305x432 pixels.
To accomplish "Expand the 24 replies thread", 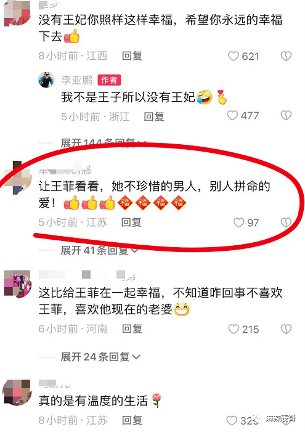I will tap(100, 357).
